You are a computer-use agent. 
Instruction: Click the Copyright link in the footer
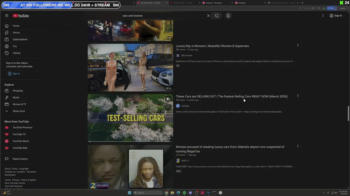tap(24, 169)
